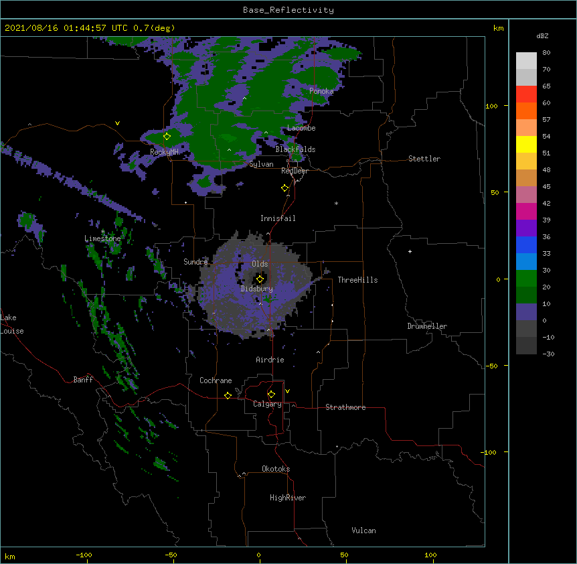The height and width of the screenshot is (564, 577).
Task: Select the pink 42-45 dBZ legend swatch
Action: pyautogui.click(x=526, y=194)
